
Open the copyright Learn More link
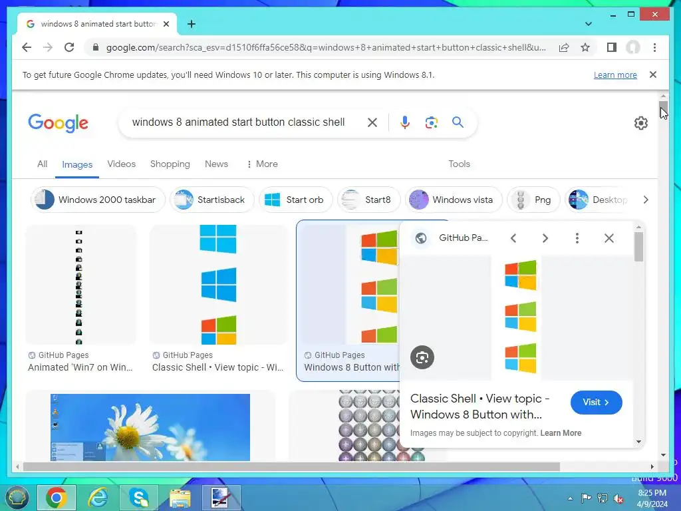[561, 432]
